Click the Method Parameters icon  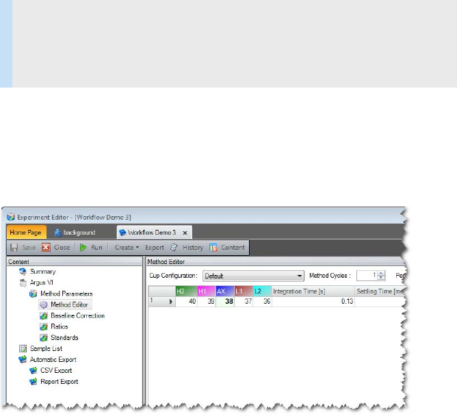click(34, 293)
